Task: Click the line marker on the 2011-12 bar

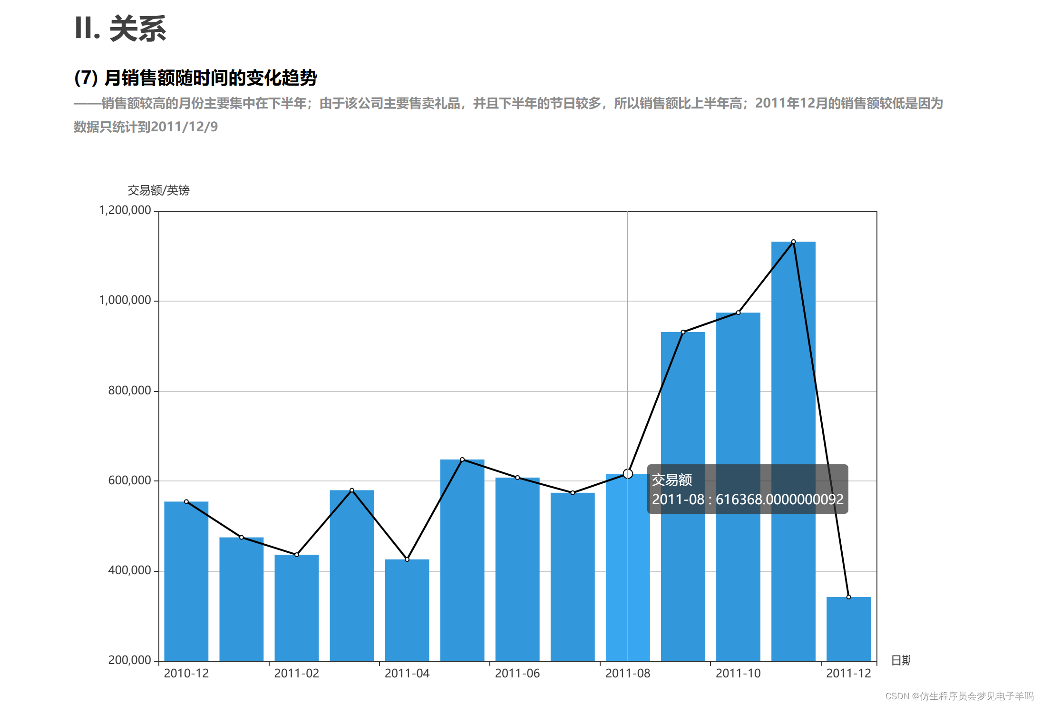Action: (848, 597)
